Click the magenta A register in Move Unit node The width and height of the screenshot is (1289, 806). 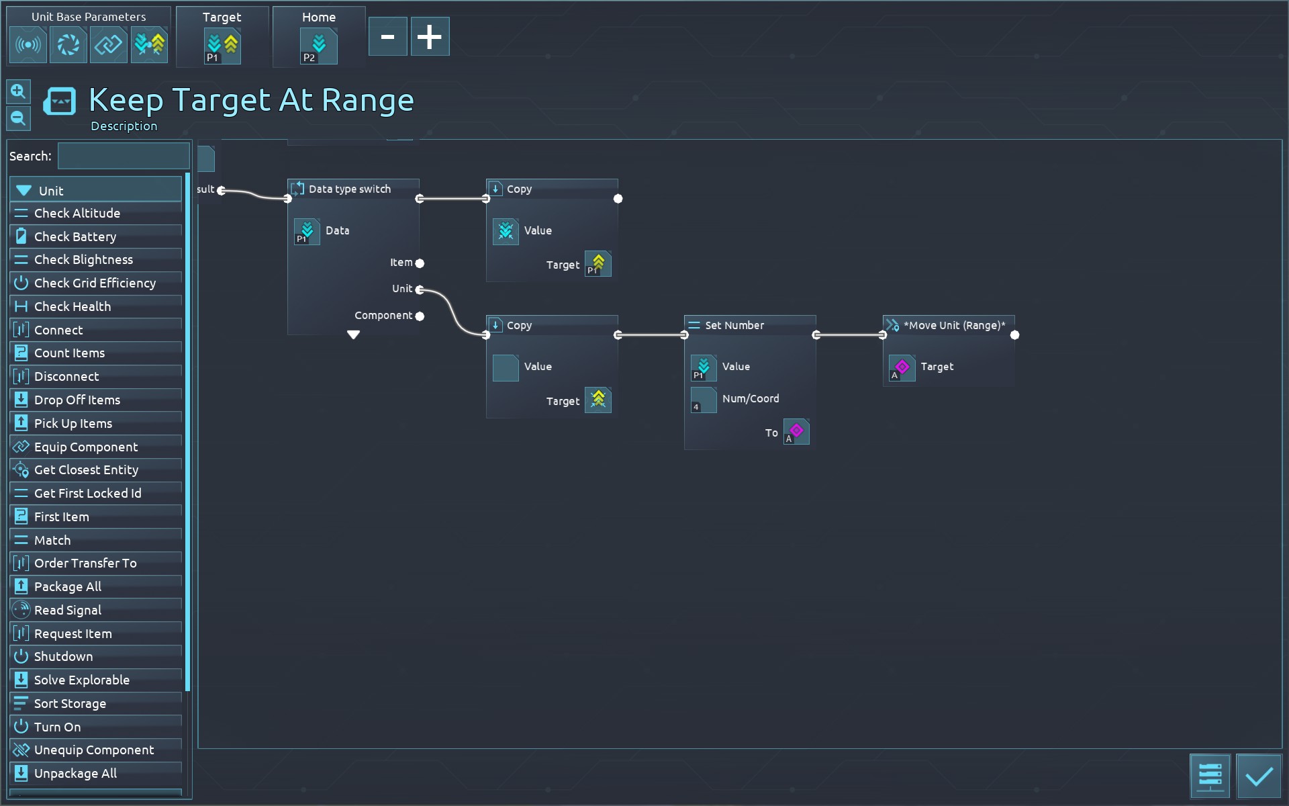pyautogui.click(x=902, y=367)
